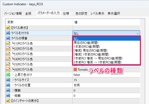Image resolution: width=149 pixels, height=104 pixels.
Task: Click the 123 icon beside ラベルの位置
Action: click(x=8, y=85)
